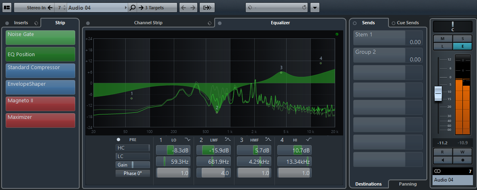The image size is (477, 190).
Task: Enable EQ band 2 LMF
Action: point(201,140)
